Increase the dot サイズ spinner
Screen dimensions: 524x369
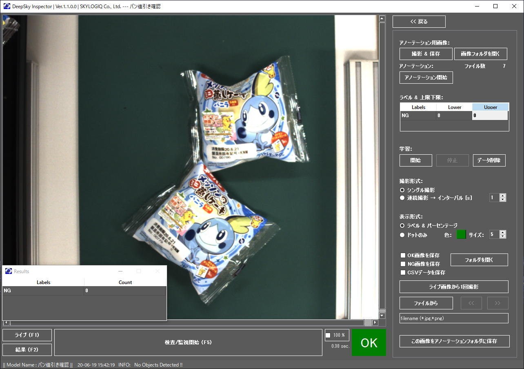(x=503, y=232)
